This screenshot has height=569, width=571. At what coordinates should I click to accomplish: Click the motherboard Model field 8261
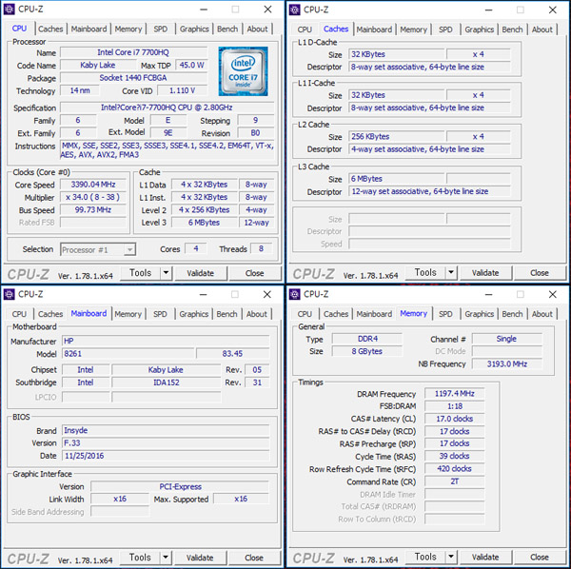(128, 354)
